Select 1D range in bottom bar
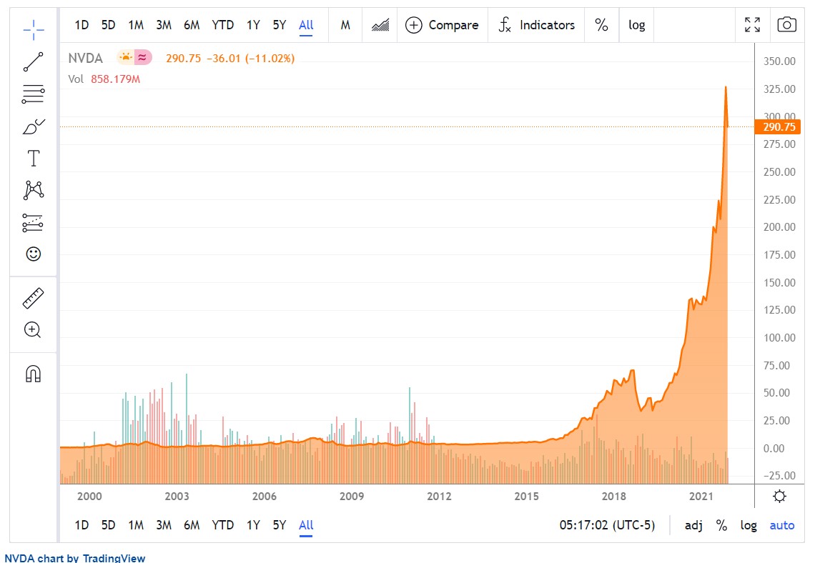This screenshot has height=563, width=815. 81,525
